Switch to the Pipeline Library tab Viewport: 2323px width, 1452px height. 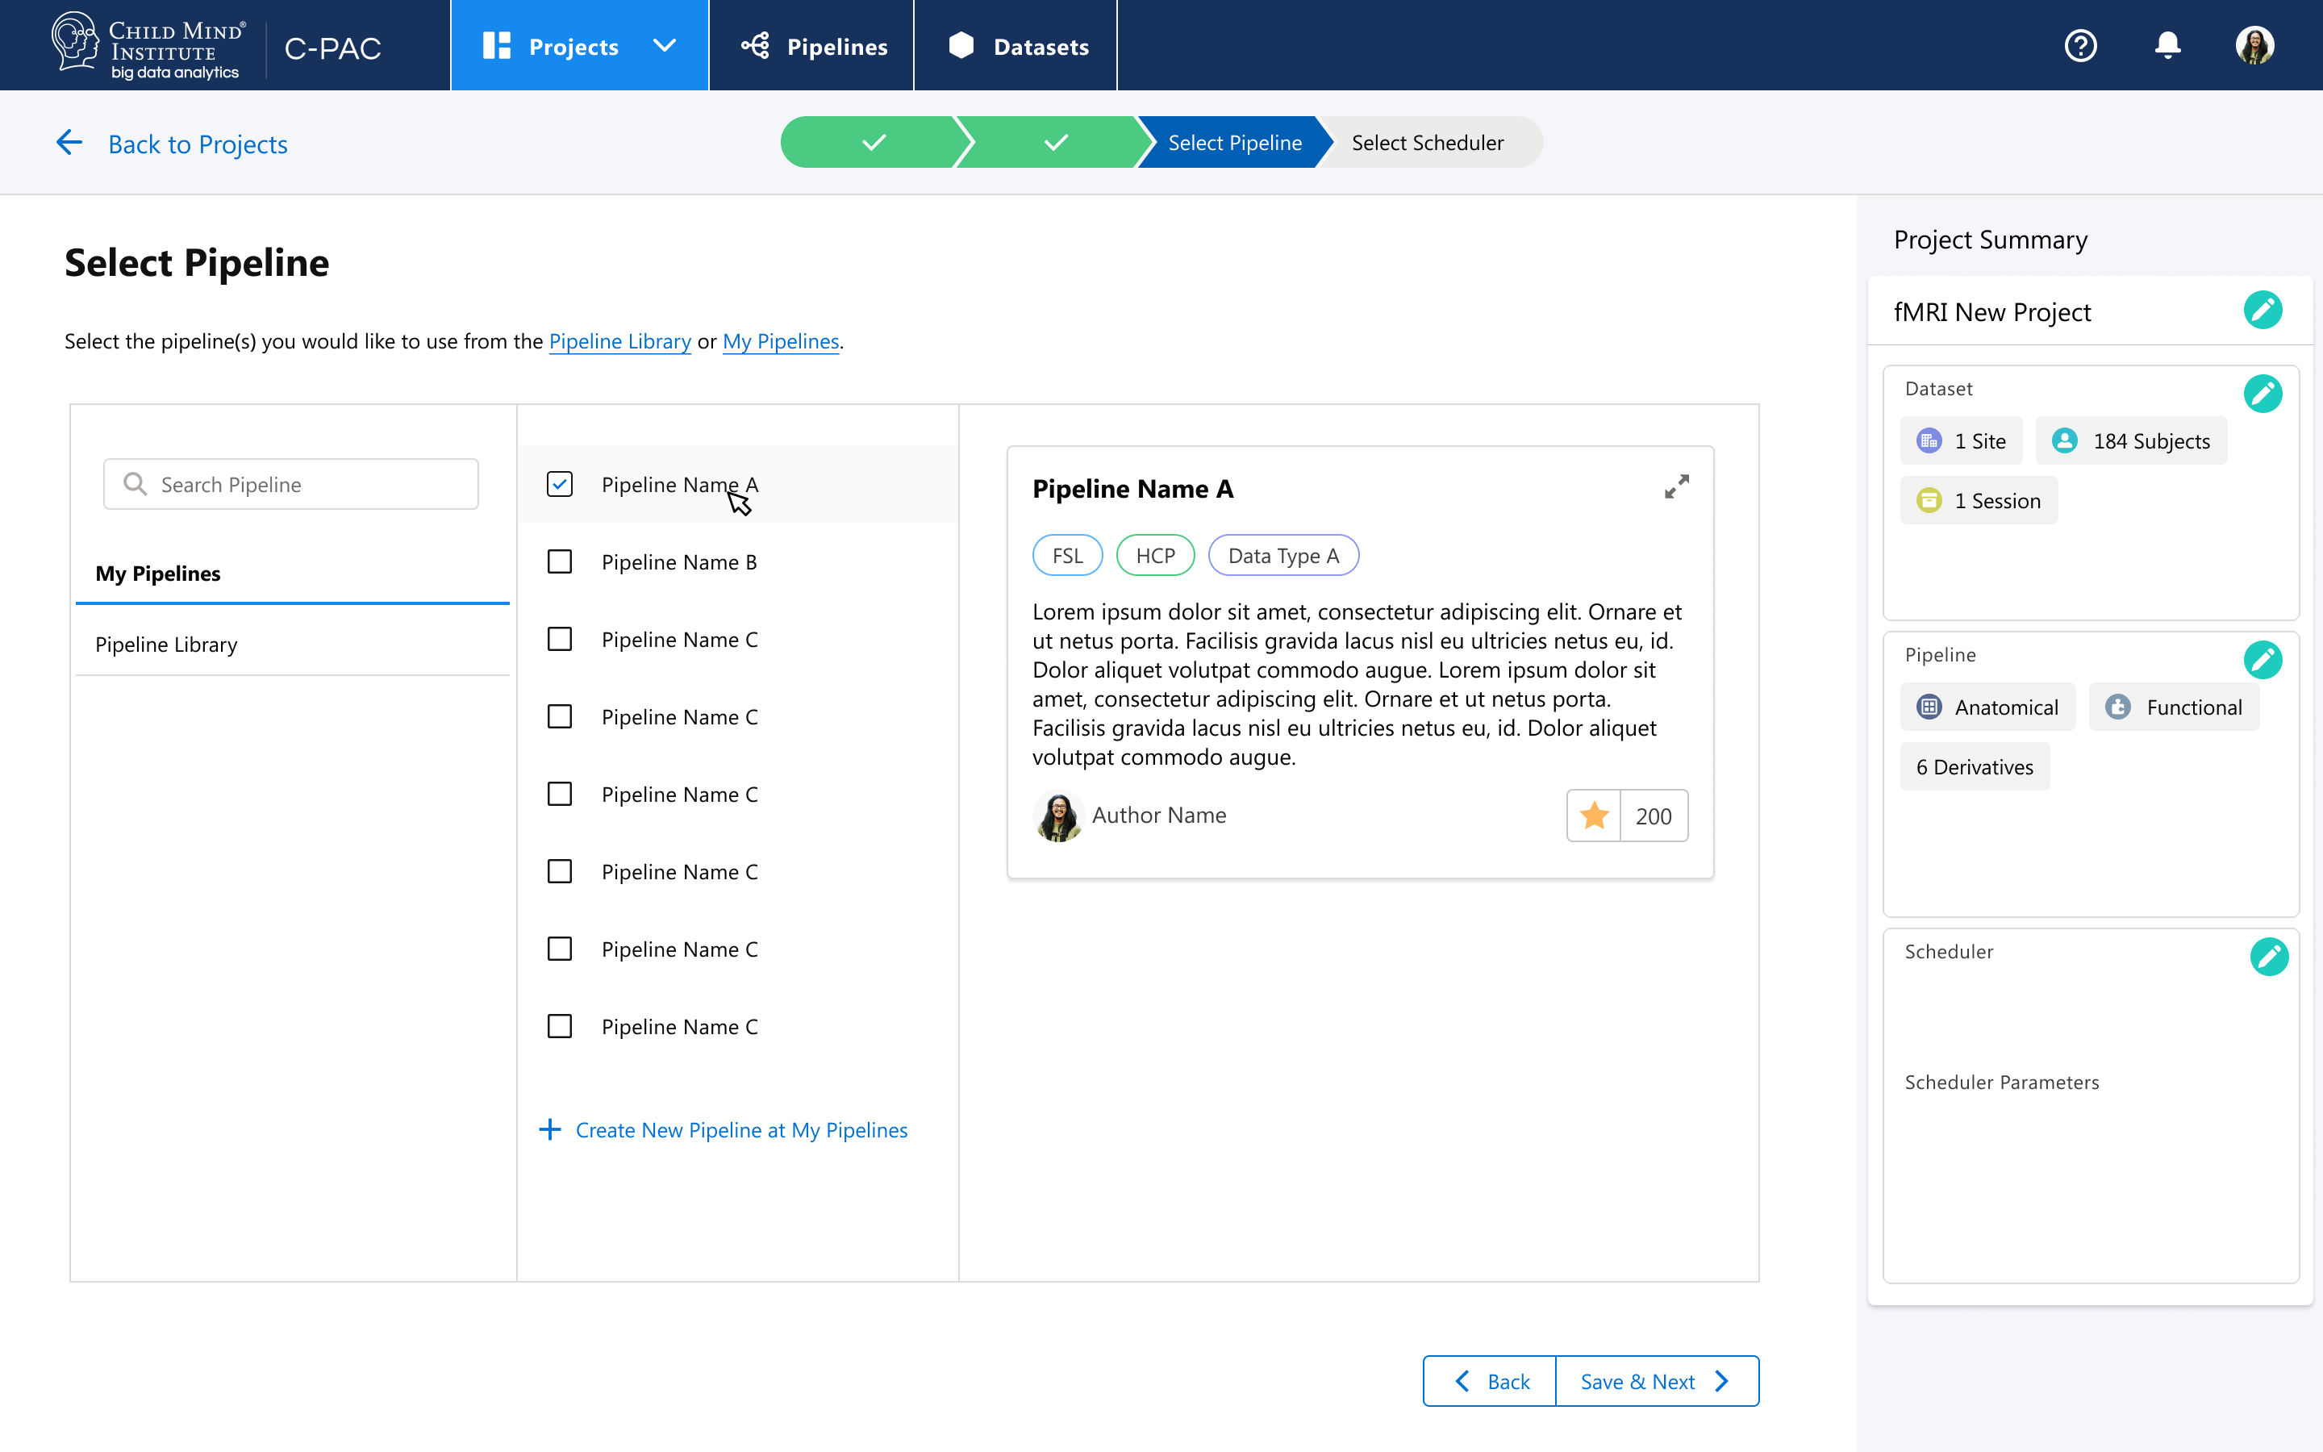(x=166, y=645)
